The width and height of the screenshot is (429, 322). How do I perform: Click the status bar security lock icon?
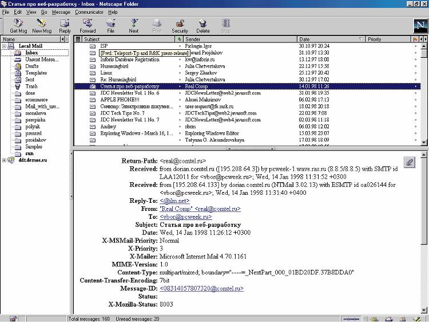[13, 319]
